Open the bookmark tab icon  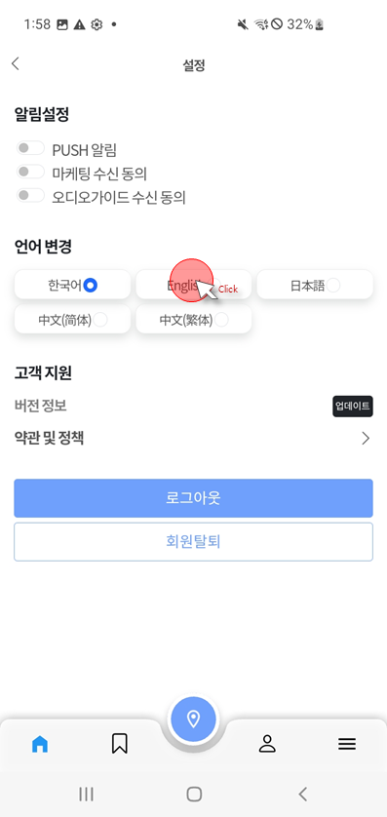click(x=120, y=744)
